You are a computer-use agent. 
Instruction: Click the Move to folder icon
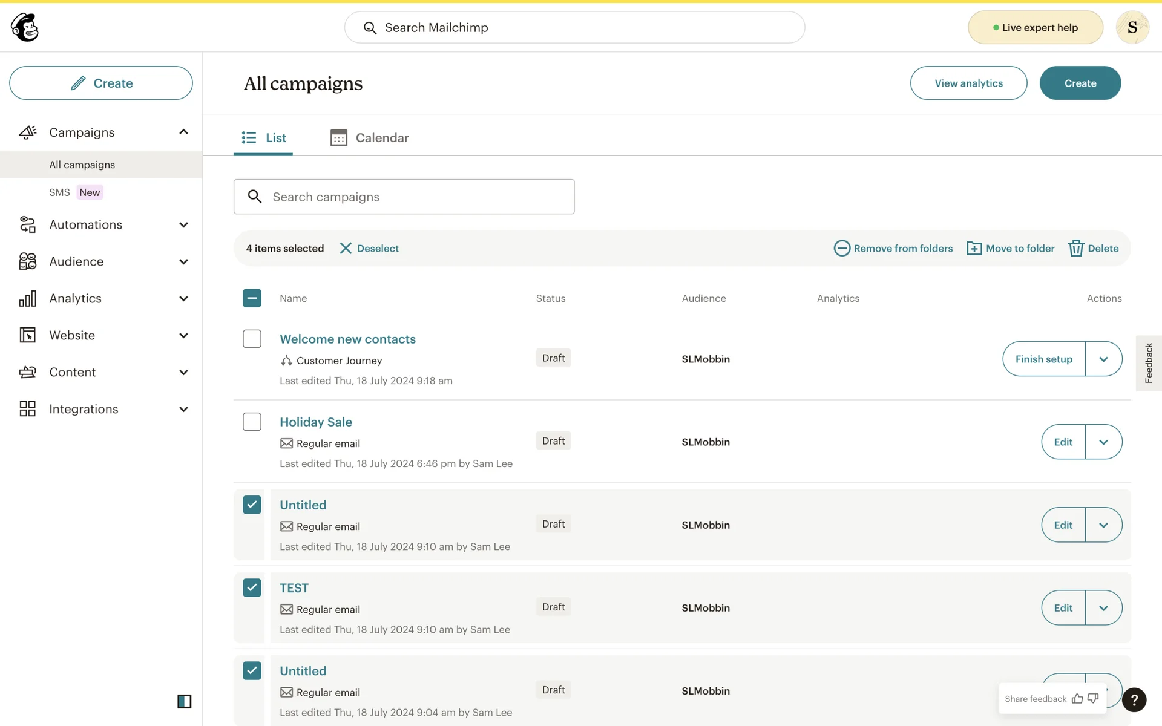(x=974, y=248)
